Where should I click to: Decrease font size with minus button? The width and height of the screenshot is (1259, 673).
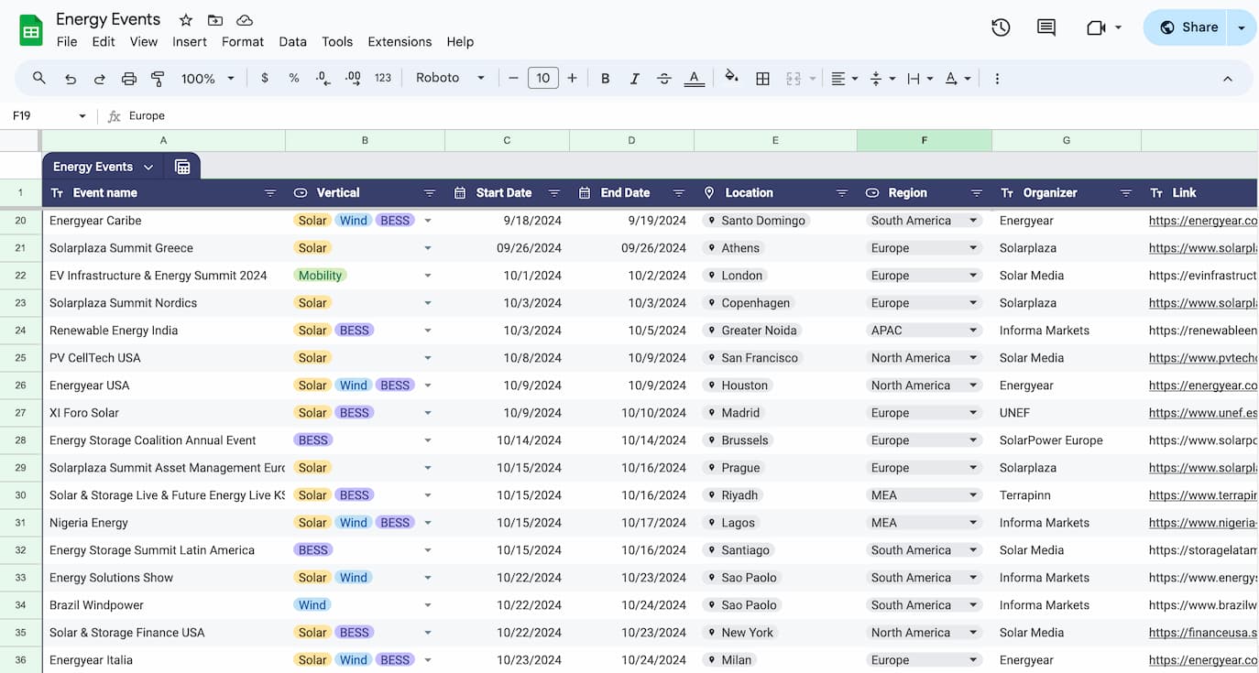pyautogui.click(x=513, y=79)
